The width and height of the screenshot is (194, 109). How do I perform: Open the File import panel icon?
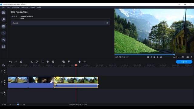point(4,13)
